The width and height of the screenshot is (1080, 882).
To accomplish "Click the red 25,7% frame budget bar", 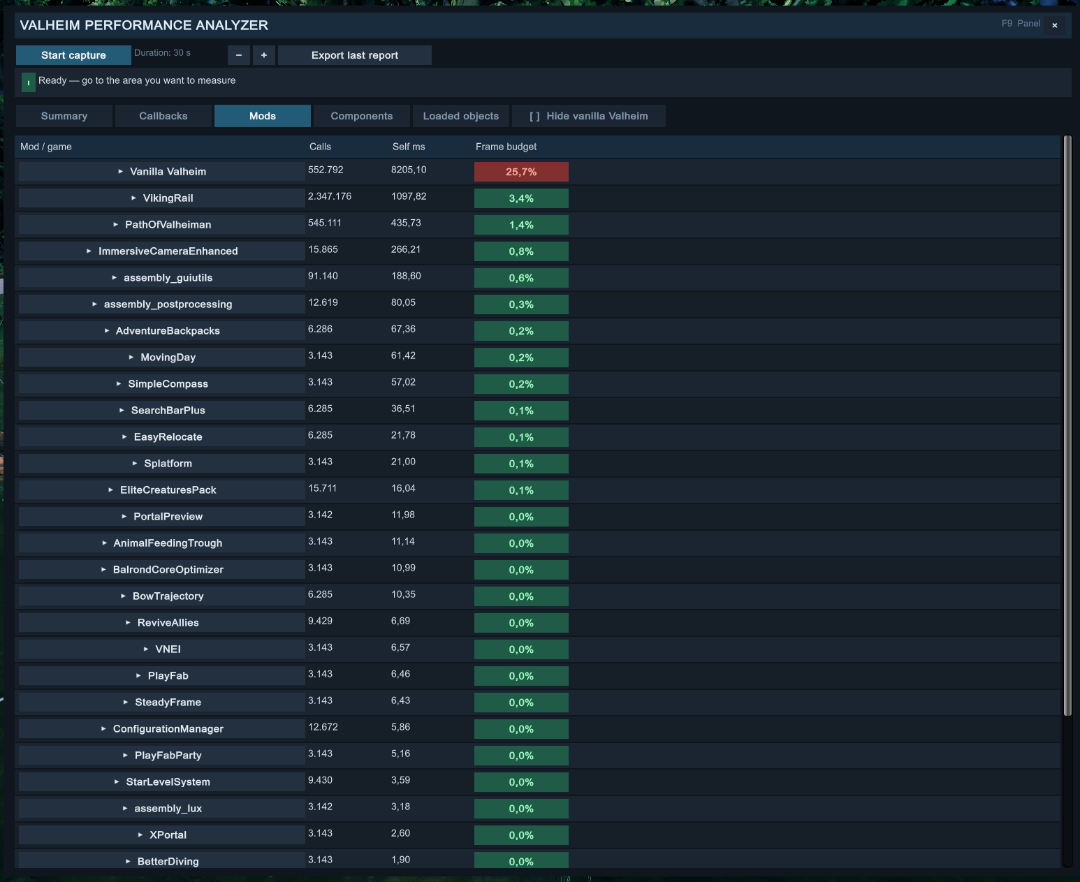I will click(521, 172).
